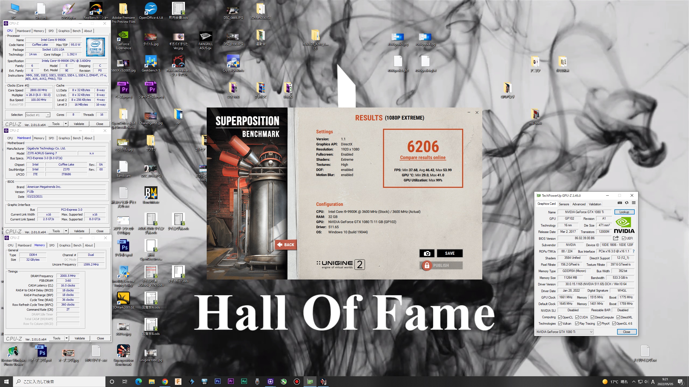Click the screenshot camera icon in Superposition
Screen dimensions: 689x387
pos(427,253)
